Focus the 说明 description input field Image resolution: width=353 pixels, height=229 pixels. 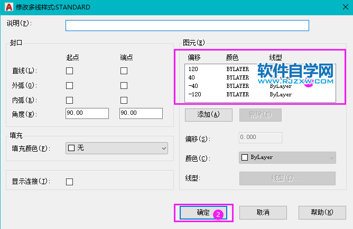187,26
